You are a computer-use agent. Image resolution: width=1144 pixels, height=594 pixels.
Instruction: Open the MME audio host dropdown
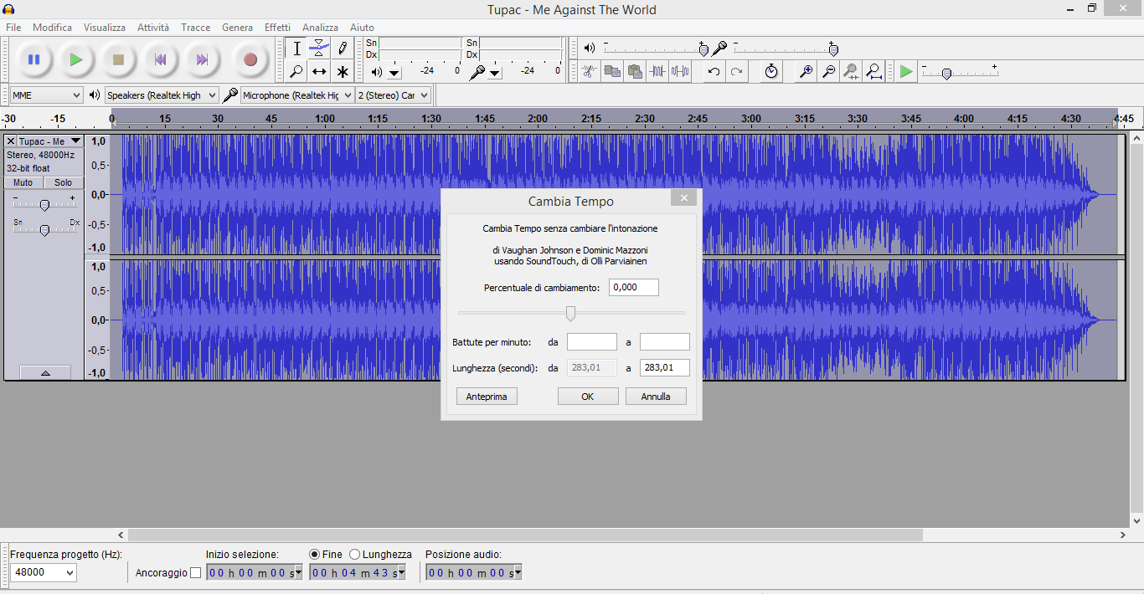(46, 95)
